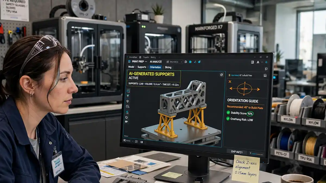Screen dimensions: 326x183
Task: Select the cyan tree-support icon in viewport sidebar
Action: pos(128,96)
